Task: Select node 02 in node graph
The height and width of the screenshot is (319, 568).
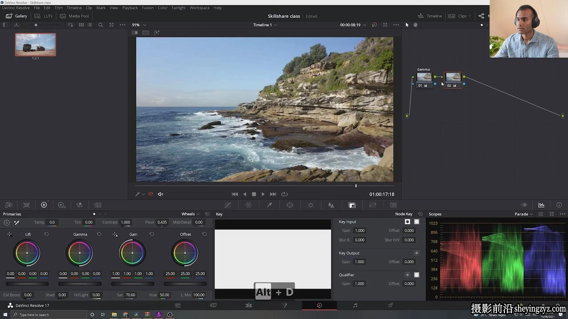Action: pos(453,80)
